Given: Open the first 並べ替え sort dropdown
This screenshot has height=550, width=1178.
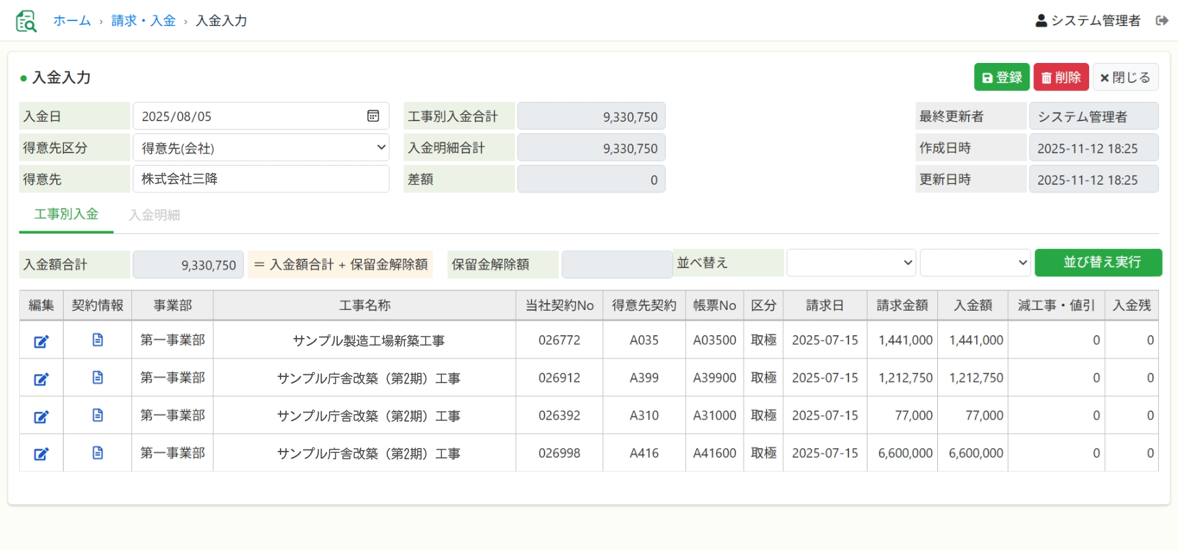Looking at the screenshot, I should coord(850,263).
